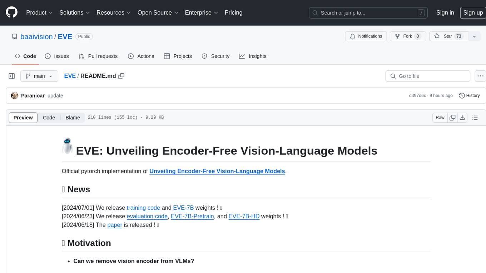This screenshot has width=486, height=273.
Task: Expand the file tree side panel
Action: tap(11, 76)
